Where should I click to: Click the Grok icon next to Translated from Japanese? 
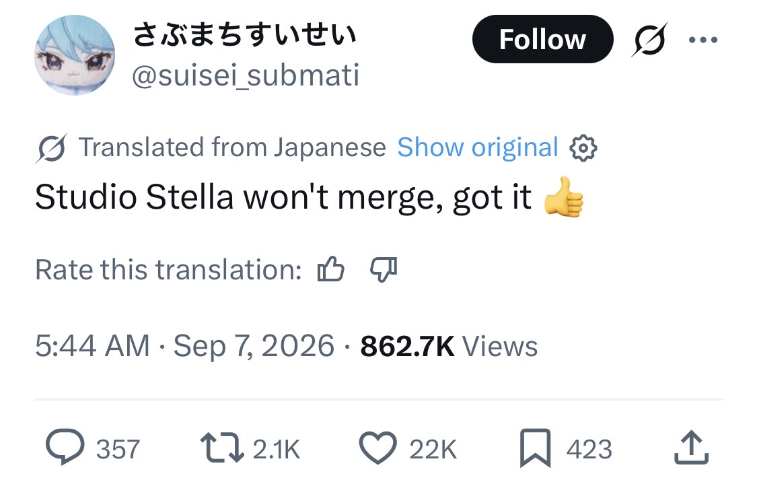click(x=51, y=148)
